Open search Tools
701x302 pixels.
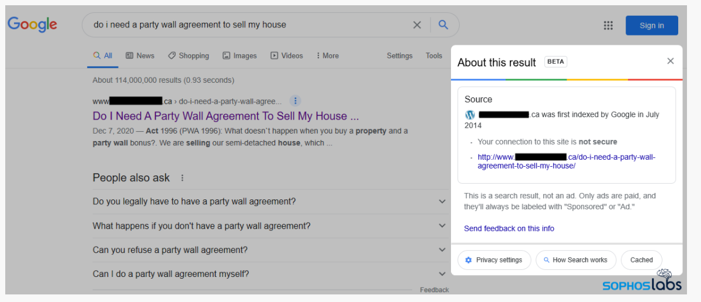click(434, 55)
